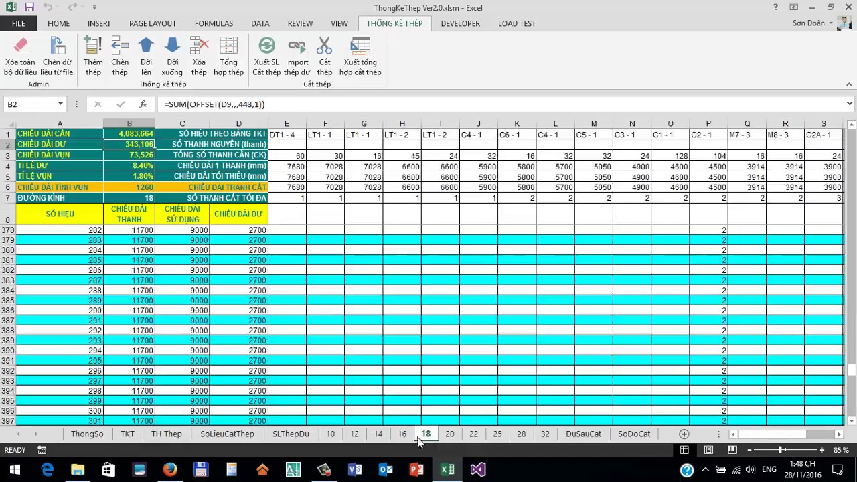Click Chèn thép ribbon button
The width and height of the screenshot is (857, 482).
[120, 56]
